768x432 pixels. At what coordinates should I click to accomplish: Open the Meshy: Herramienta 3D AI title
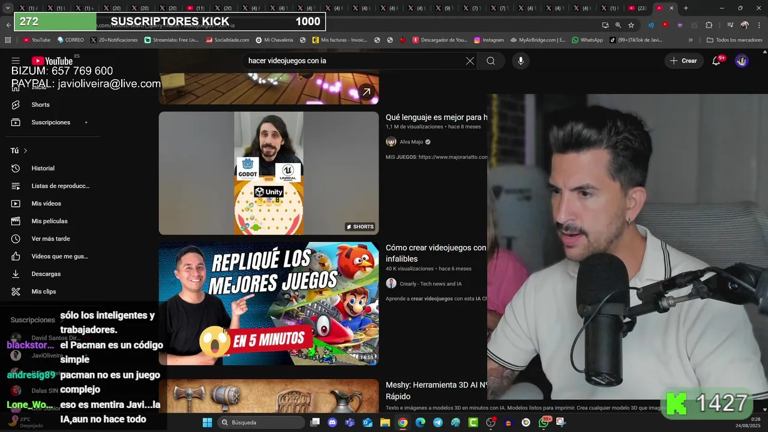tap(436, 391)
